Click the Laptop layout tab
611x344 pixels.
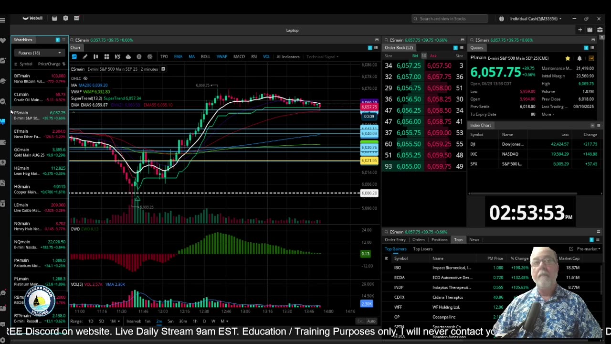tap(292, 30)
